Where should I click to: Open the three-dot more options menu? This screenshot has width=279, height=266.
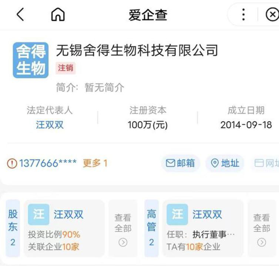(x=243, y=15)
